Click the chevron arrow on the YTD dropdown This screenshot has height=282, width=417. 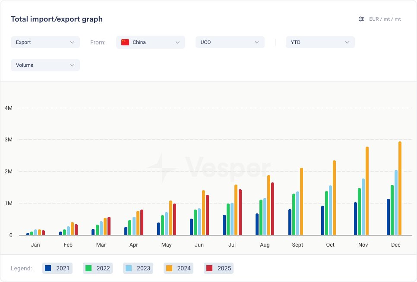(x=347, y=42)
